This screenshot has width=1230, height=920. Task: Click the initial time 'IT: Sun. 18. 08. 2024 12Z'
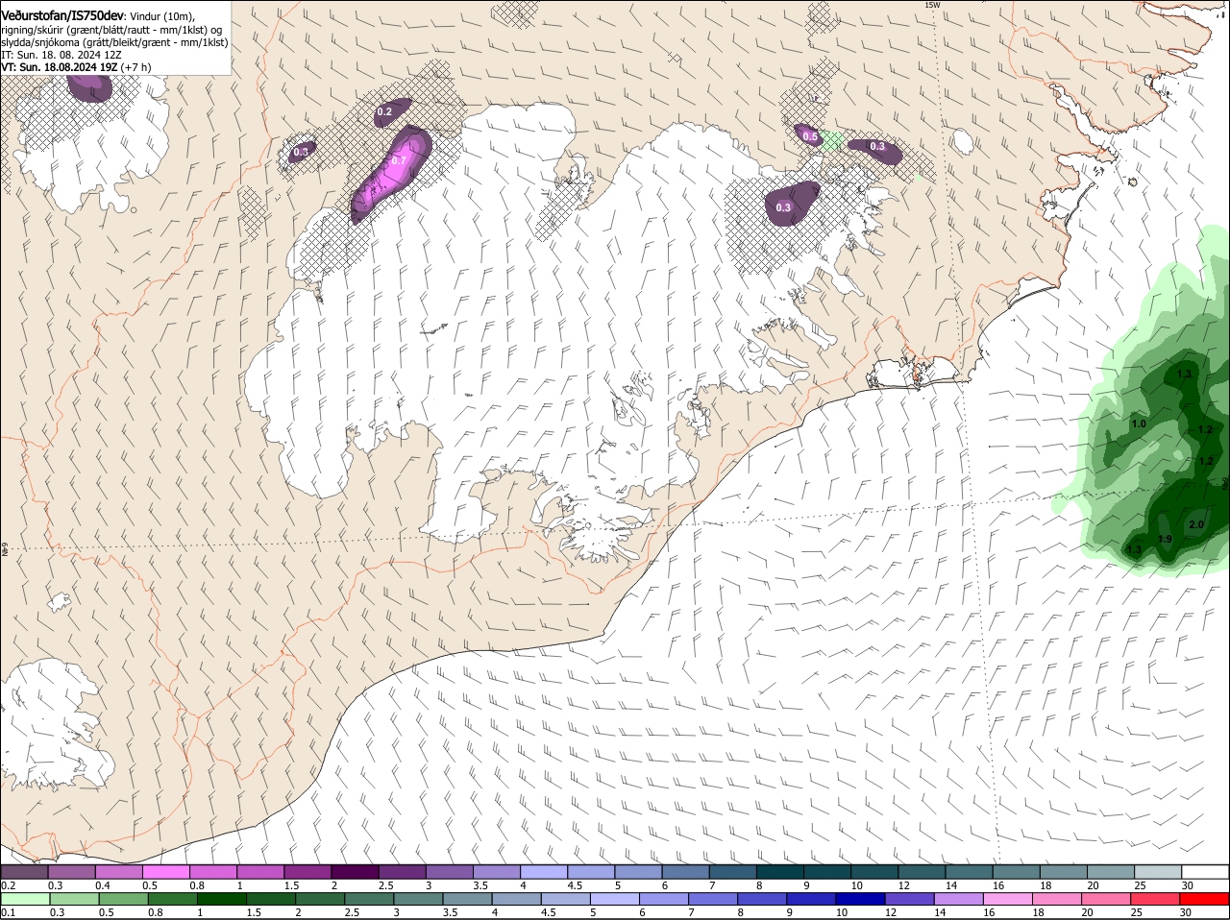(x=61, y=56)
